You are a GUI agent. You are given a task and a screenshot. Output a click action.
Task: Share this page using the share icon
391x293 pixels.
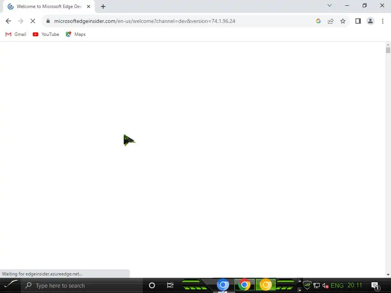[331, 21]
